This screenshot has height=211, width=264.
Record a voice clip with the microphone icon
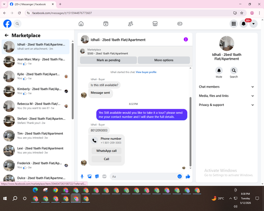[82, 176]
